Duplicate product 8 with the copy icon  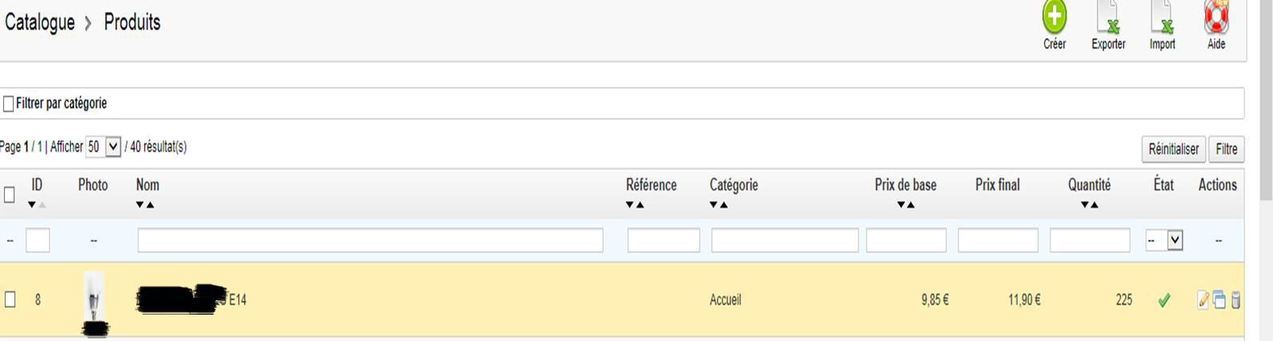pos(1219,300)
